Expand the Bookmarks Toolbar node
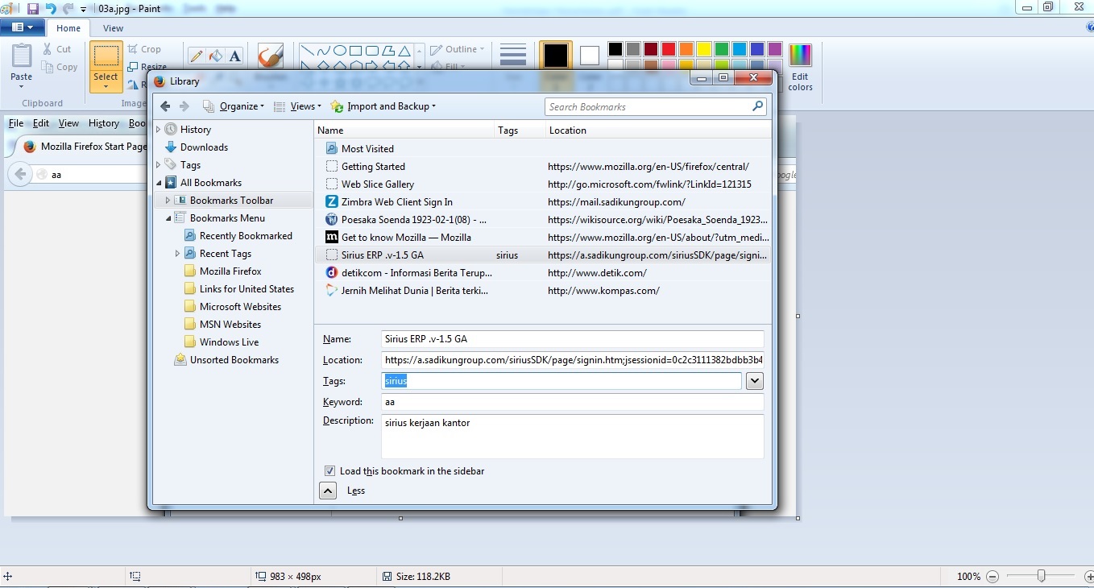1094x588 pixels. [x=168, y=201]
